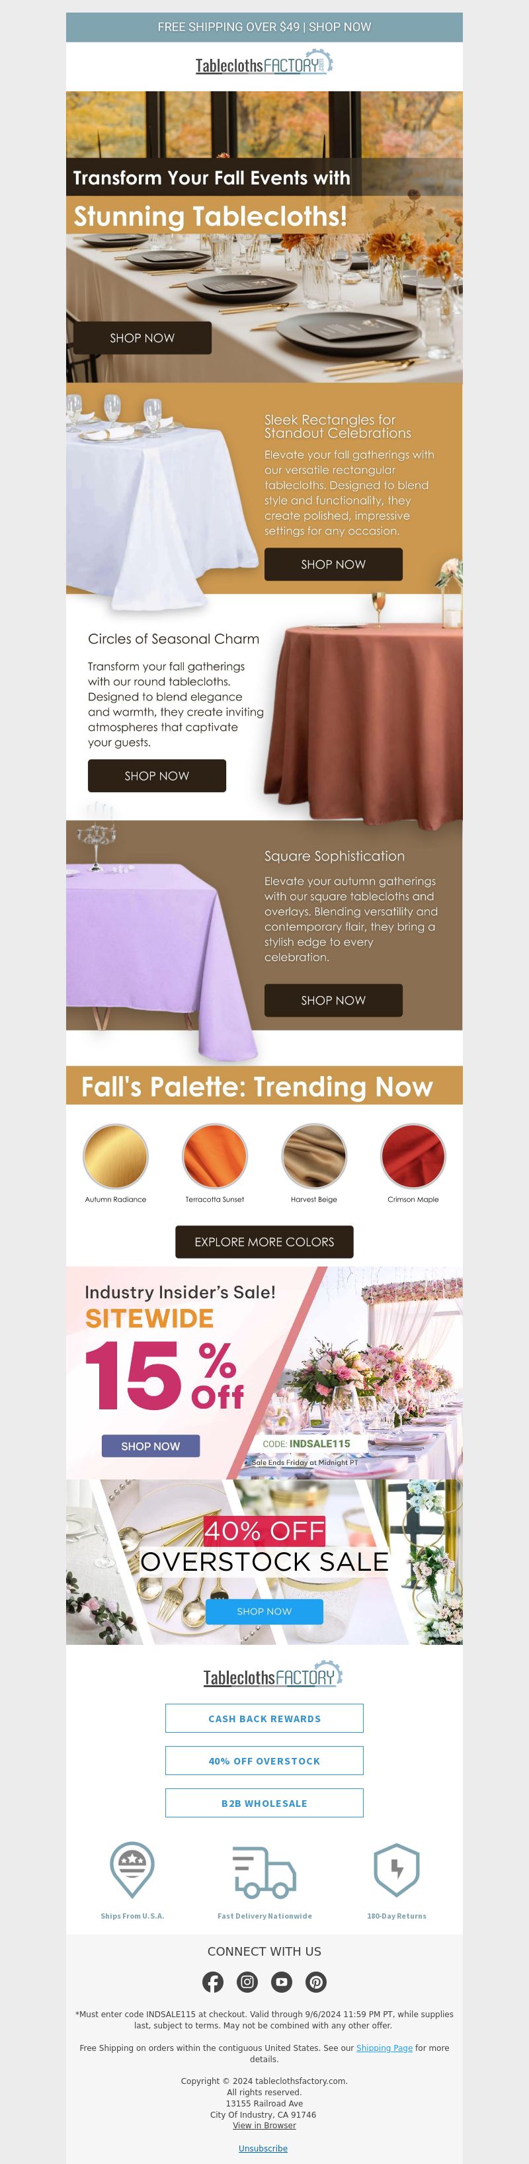Image resolution: width=529 pixels, height=2164 pixels.
Task: Select the Terracotta Sunset color swatch
Action: tap(215, 1156)
